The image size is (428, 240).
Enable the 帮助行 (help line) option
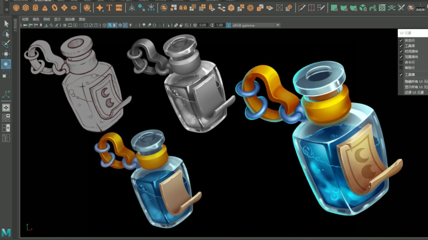pos(401,68)
